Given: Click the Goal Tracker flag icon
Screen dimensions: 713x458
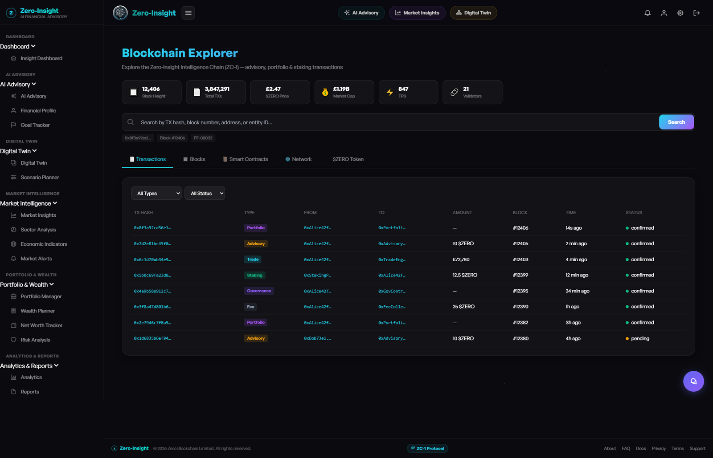Looking at the screenshot, I should coord(13,125).
